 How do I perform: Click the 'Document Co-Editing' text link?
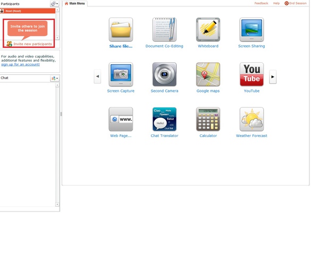coord(164,46)
